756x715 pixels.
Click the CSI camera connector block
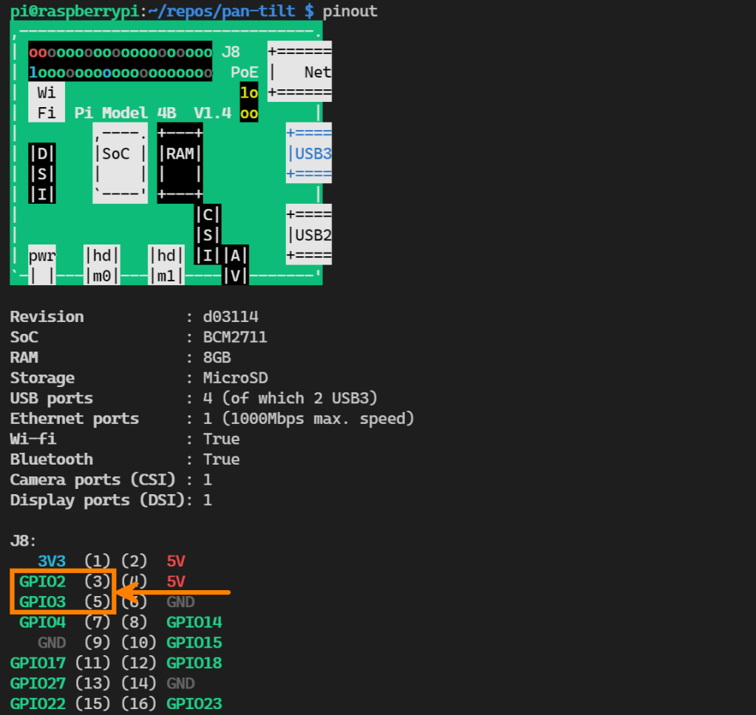[207, 235]
